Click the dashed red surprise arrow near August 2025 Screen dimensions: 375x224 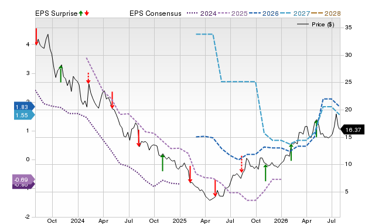241,164
